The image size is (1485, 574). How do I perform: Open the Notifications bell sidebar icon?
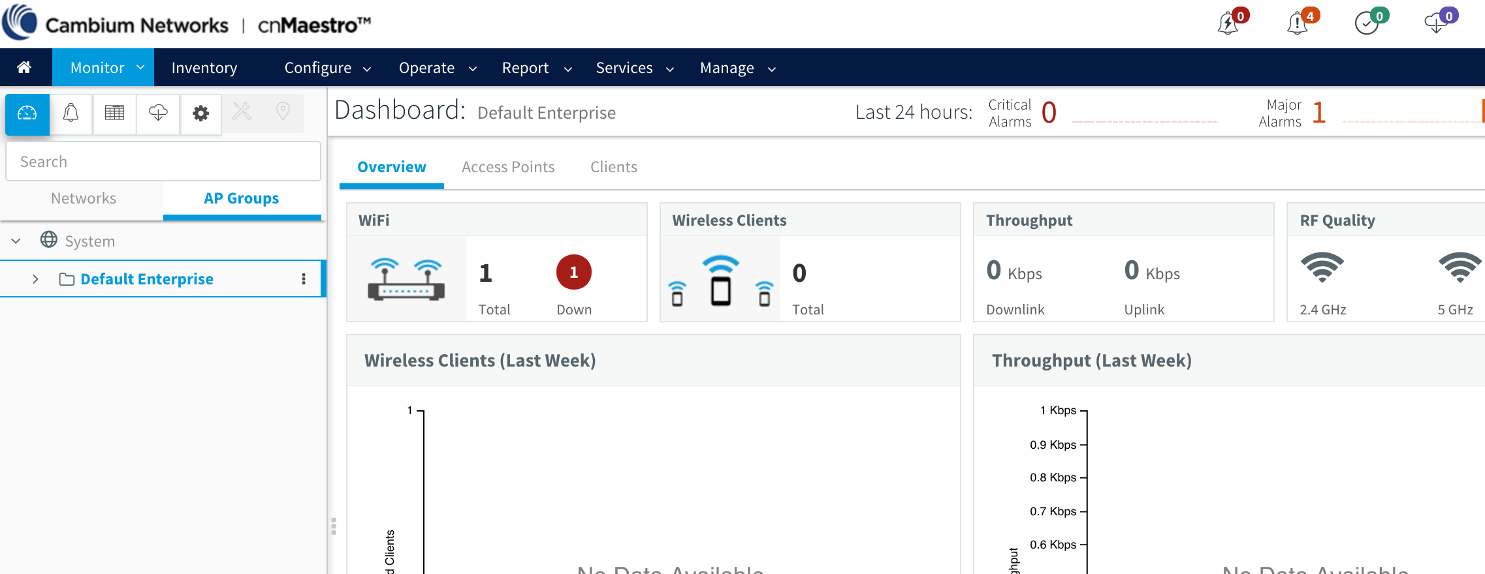[x=71, y=113]
